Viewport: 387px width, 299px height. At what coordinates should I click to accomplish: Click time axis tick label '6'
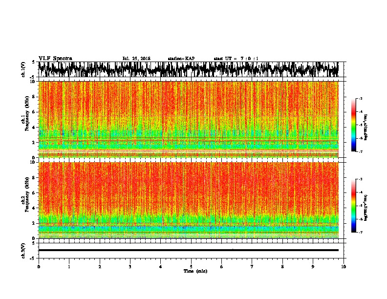(x=222, y=267)
